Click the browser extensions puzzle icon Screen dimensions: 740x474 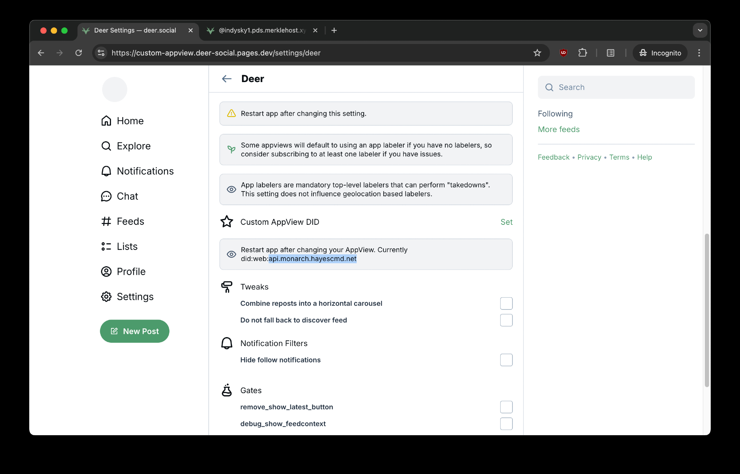tap(582, 53)
